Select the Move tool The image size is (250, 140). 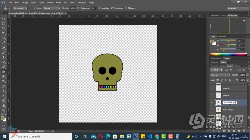click(x=3, y=19)
